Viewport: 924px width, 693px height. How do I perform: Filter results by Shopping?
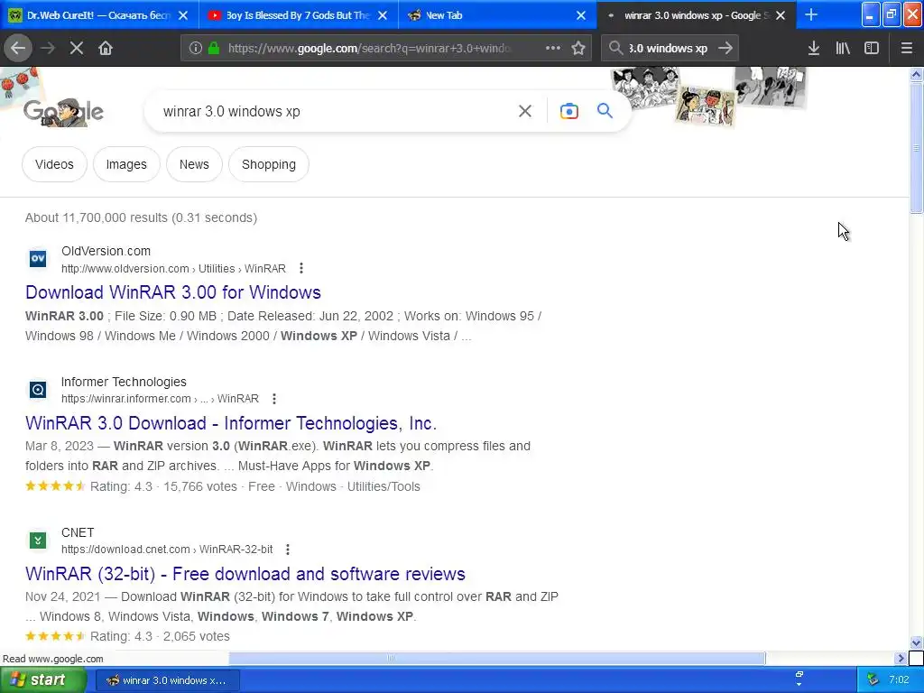coord(269,164)
